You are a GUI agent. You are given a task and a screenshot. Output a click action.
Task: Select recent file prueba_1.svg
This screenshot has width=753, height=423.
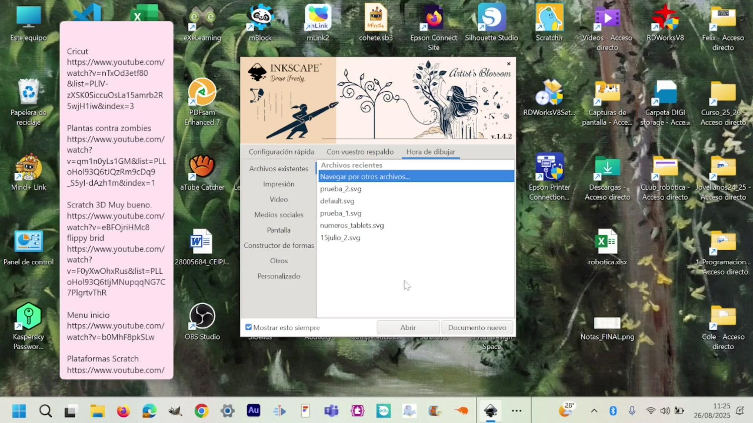416,213
